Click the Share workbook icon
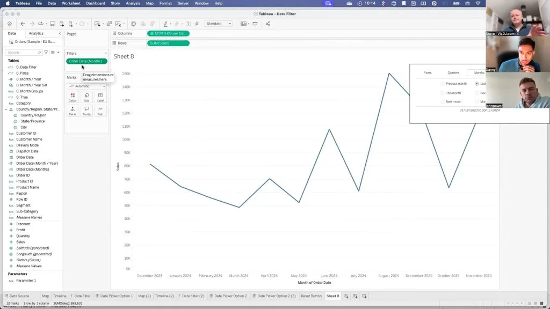 coord(268,24)
